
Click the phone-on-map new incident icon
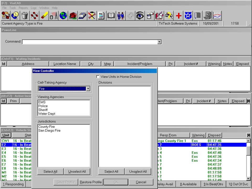[x=6, y=16]
